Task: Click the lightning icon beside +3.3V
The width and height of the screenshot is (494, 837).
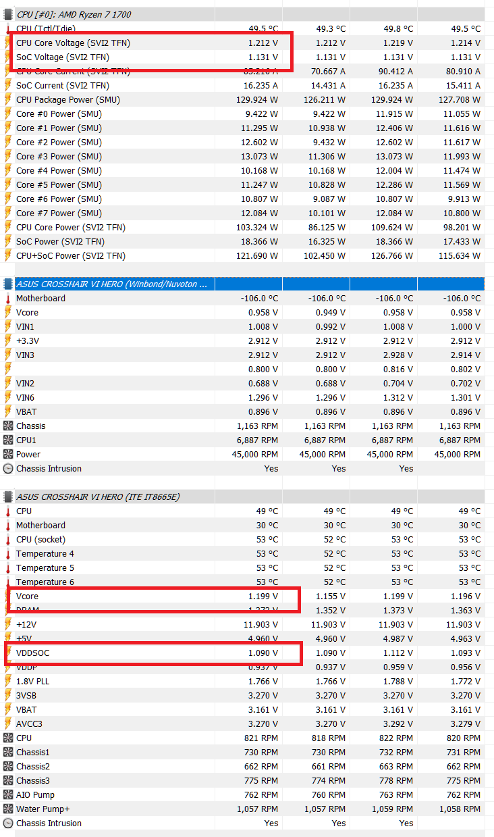Action: [x=8, y=340]
